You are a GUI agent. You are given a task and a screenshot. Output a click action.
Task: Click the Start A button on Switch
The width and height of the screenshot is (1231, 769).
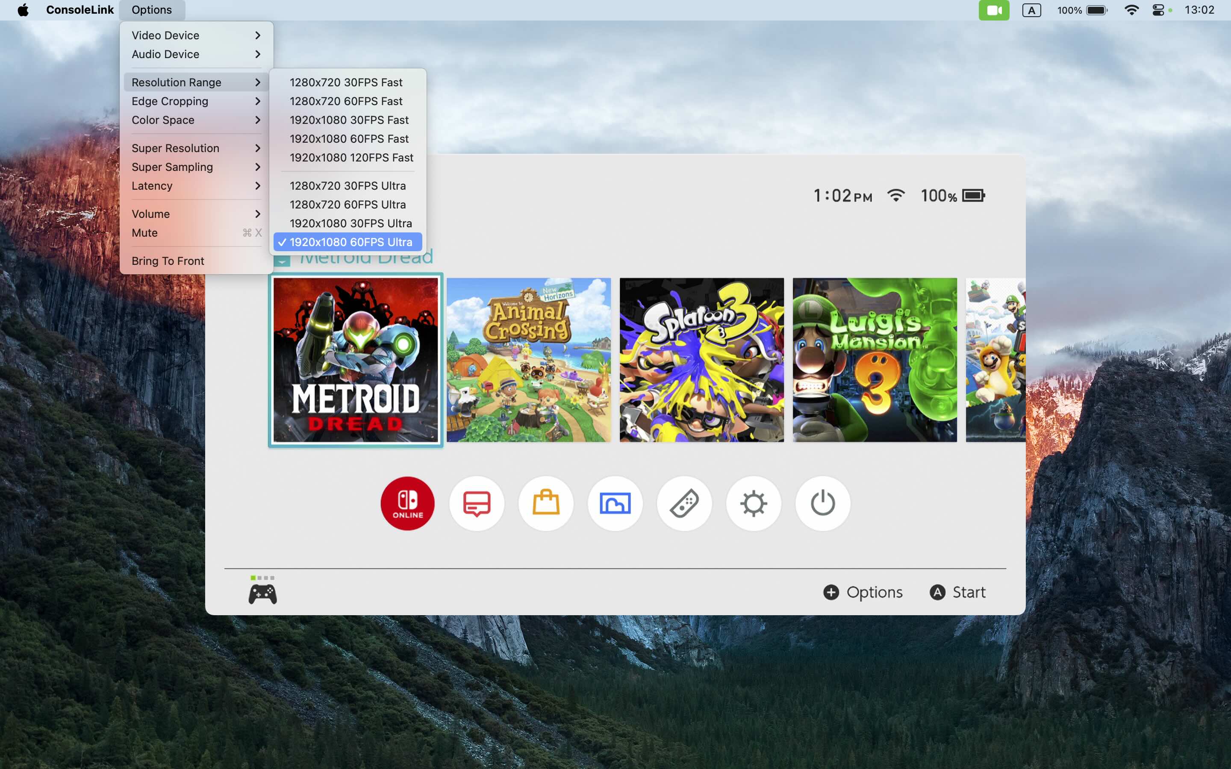[x=957, y=592]
